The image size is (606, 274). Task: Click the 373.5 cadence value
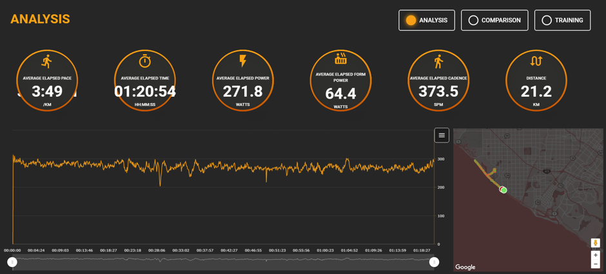pyautogui.click(x=438, y=92)
